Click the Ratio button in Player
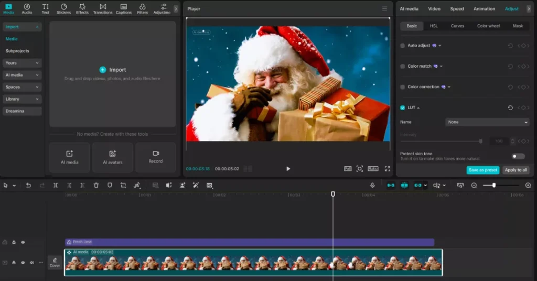Screen dimensions: 537x281 click(373, 168)
